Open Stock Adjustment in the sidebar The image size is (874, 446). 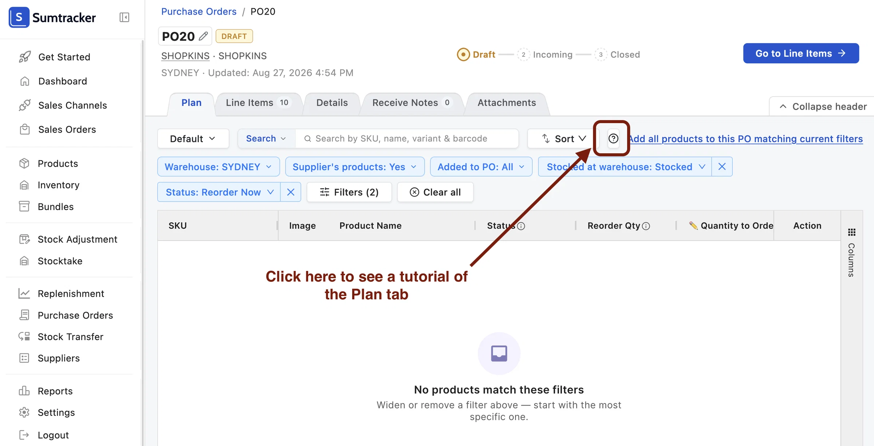[x=77, y=239]
